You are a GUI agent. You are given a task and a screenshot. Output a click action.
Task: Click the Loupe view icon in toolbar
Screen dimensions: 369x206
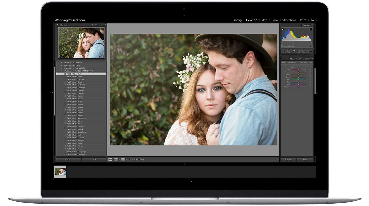[x=110, y=159]
